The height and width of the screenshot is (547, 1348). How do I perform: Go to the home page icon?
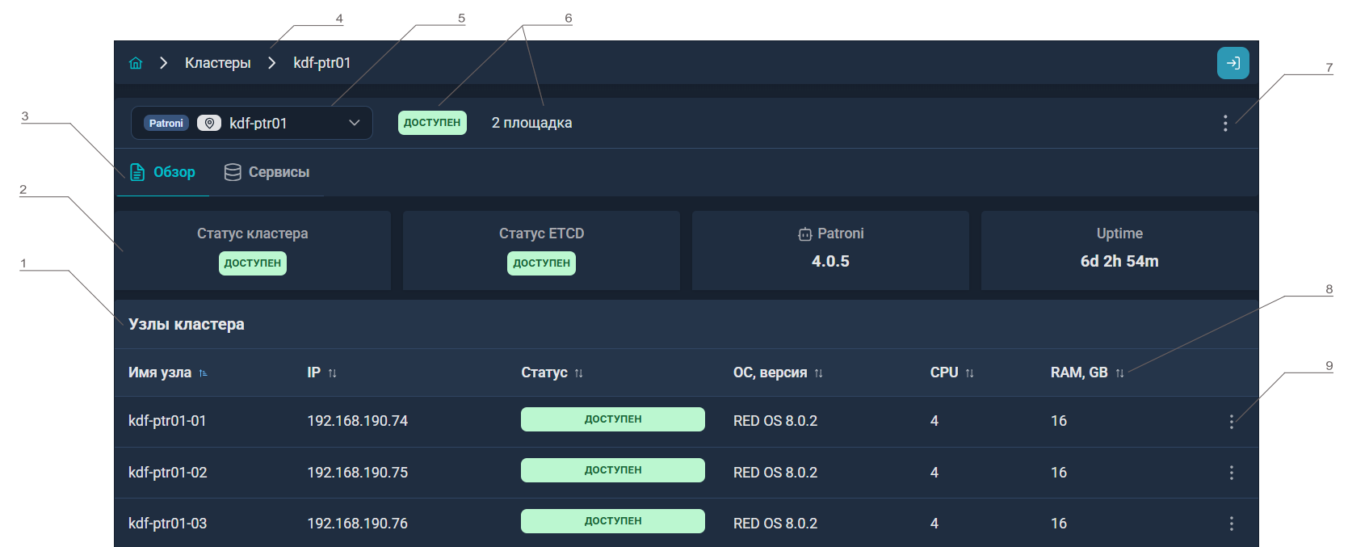click(136, 63)
